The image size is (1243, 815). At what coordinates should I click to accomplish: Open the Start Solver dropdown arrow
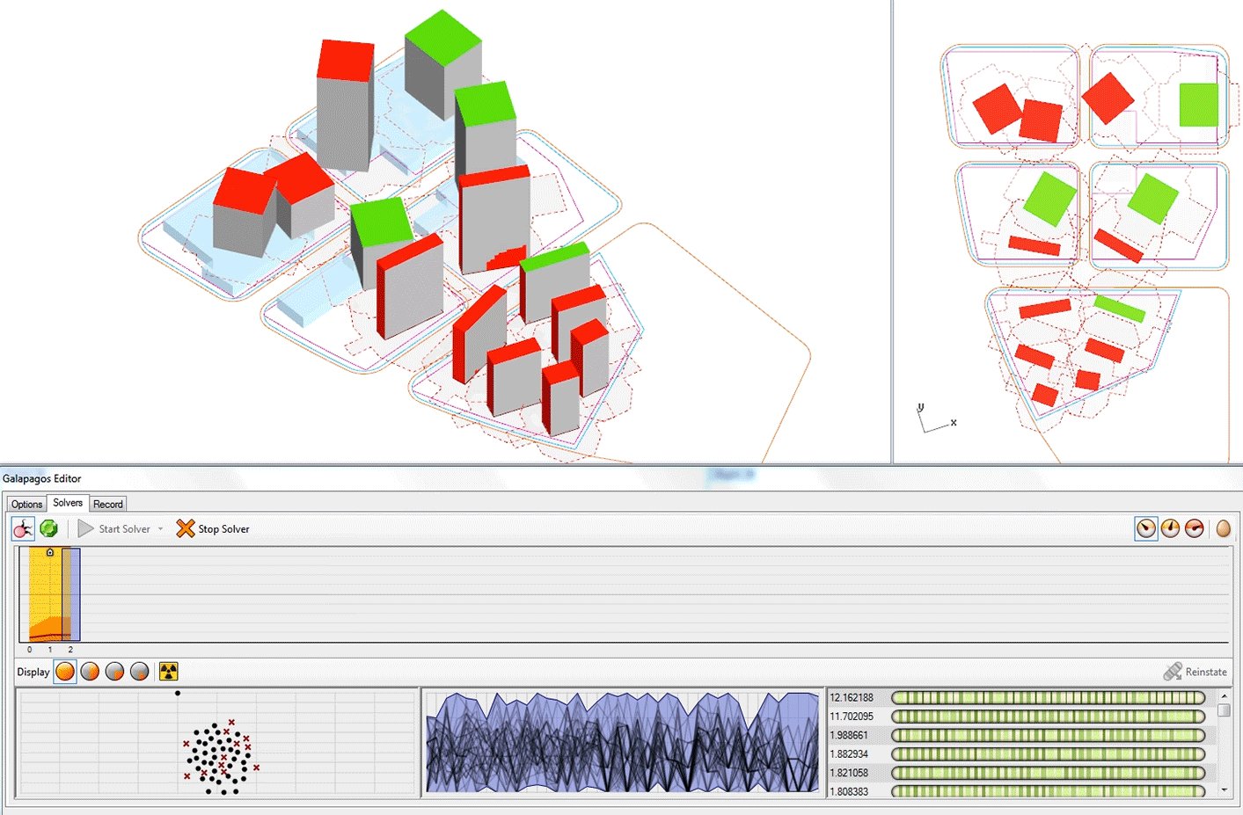[x=160, y=529]
